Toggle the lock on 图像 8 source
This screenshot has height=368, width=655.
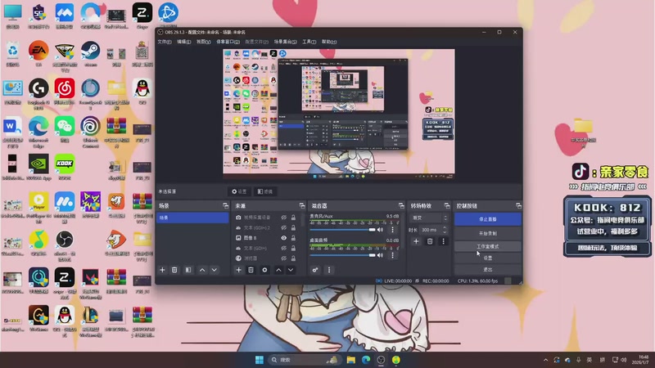pos(293,238)
